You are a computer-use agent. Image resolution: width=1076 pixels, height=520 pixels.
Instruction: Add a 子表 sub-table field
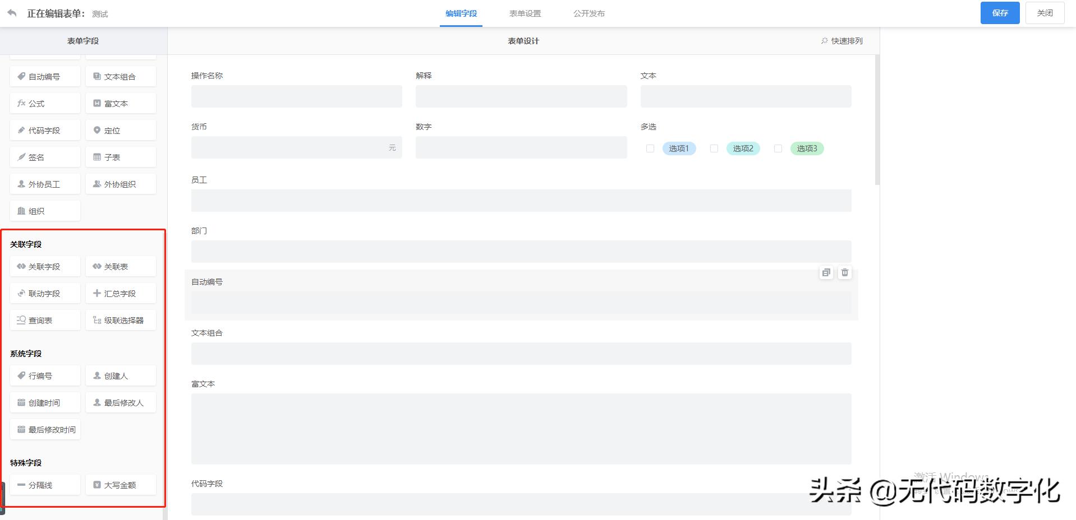(121, 157)
